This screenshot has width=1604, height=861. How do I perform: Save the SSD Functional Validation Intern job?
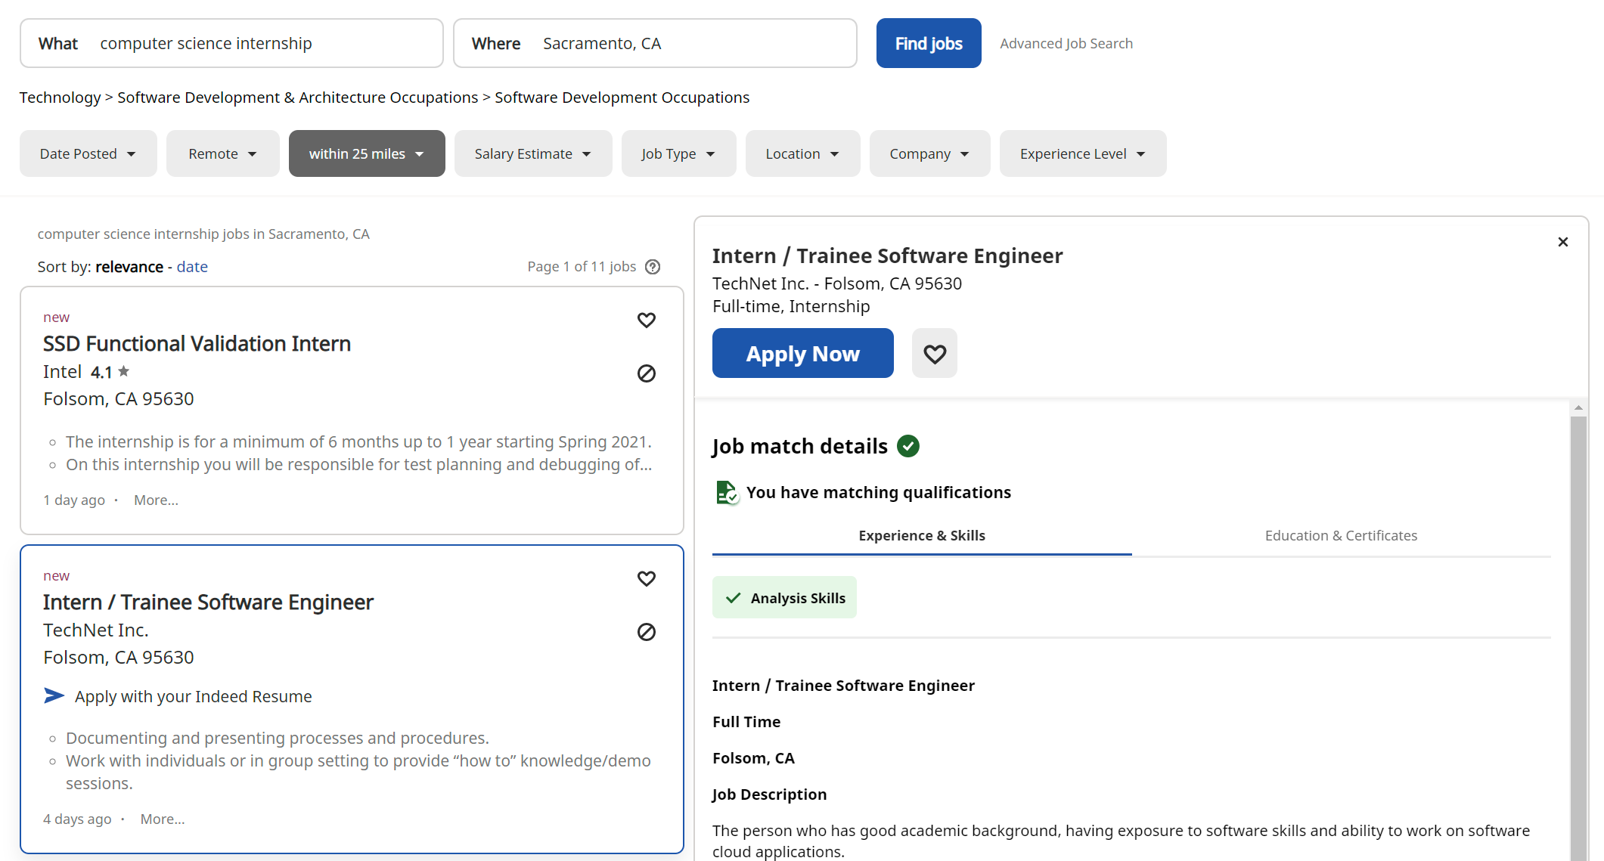tap(646, 320)
